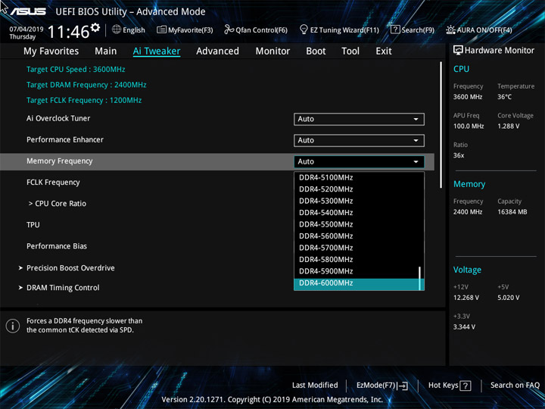The height and width of the screenshot is (409, 545).
Task: Expand the CPU Core Ratio submenu
Action: pos(58,204)
